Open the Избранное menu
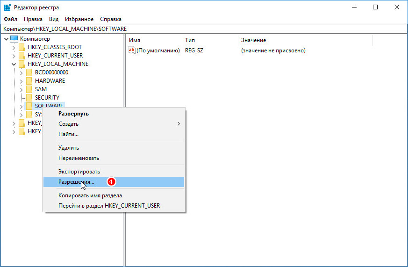Screen dimensions: 408x267 click(79, 19)
